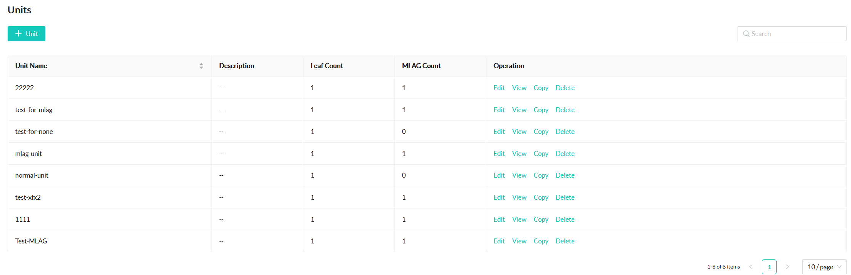Delete the mlag-unit entry
Viewport: 851px width, 275px height.
click(x=565, y=154)
